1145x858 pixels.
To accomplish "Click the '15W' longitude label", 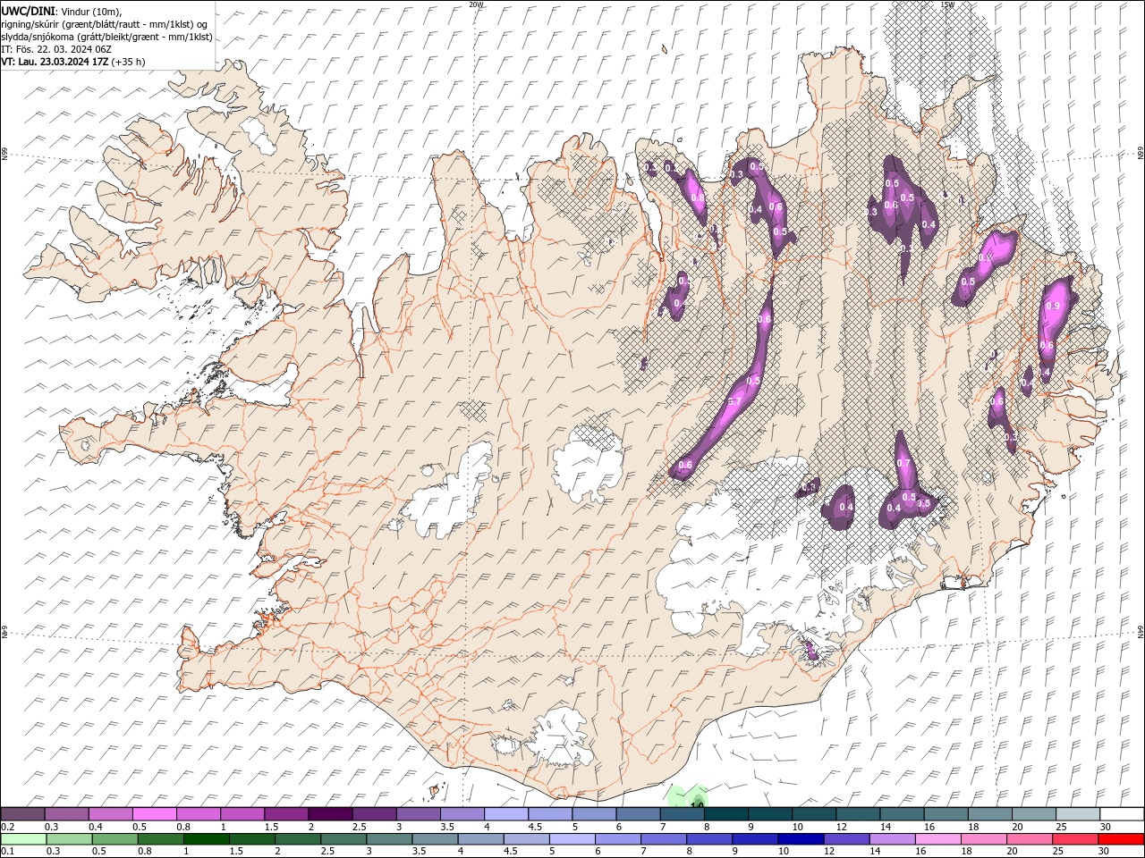I will click(x=947, y=4).
